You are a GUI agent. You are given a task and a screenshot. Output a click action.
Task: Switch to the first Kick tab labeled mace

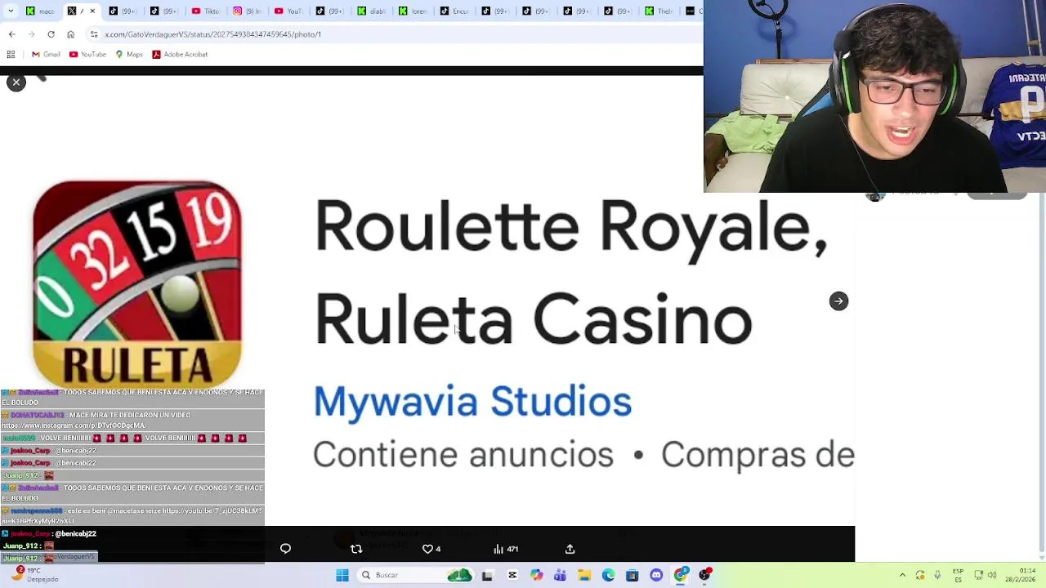pyautogui.click(x=40, y=11)
